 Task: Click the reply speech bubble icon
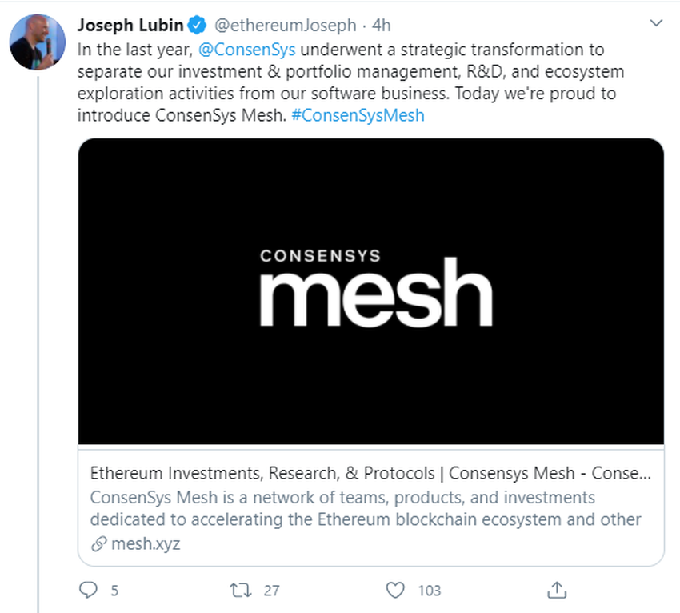88,591
